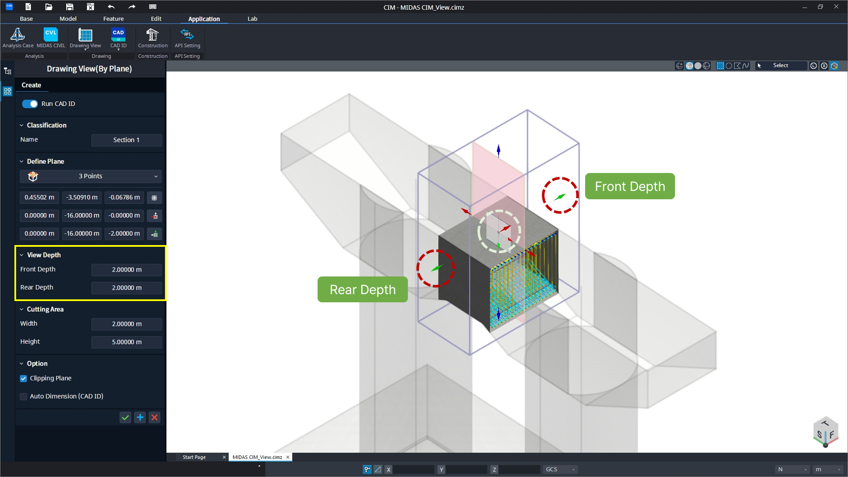This screenshot has width=848, height=477.
Task: Toggle the object pick cube button
Action: tap(834, 66)
